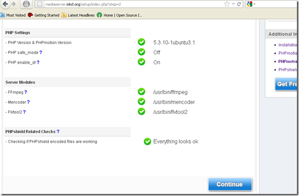Click the /usr/bin/flvtool2 path text
Screen dimensions: 299x196
point(170,112)
